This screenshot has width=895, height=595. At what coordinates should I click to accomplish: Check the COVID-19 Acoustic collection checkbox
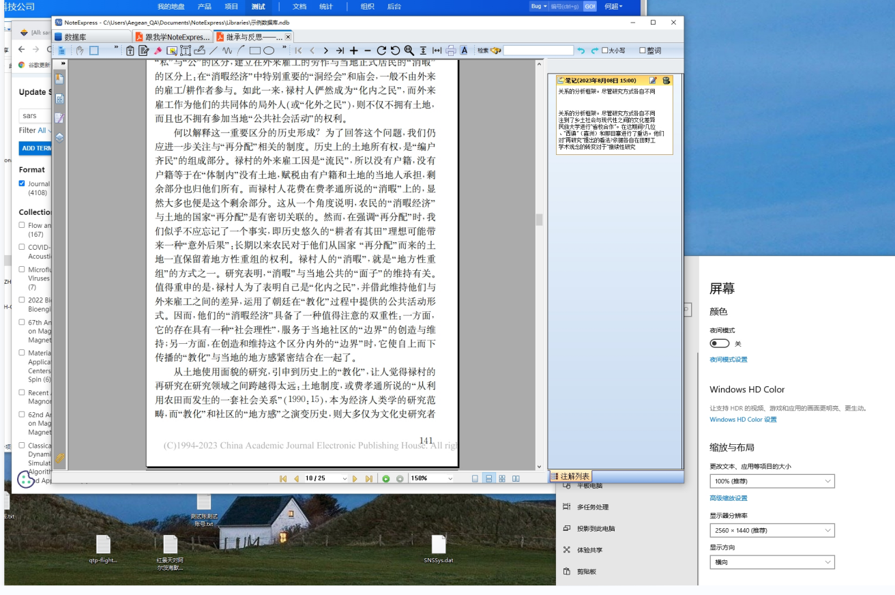click(22, 247)
